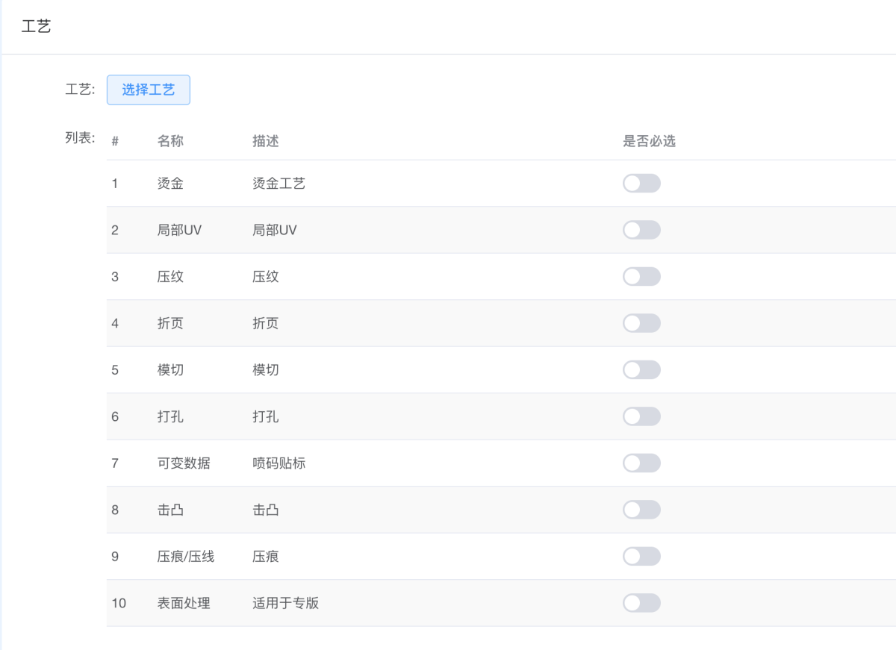896x650 pixels.
Task: Turn on the 压纹 required switch
Action: (641, 277)
